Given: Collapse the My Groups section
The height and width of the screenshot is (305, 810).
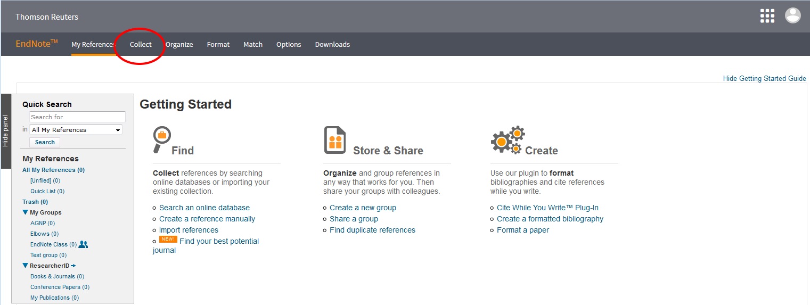Looking at the screenshot, I should click(25, 212).
